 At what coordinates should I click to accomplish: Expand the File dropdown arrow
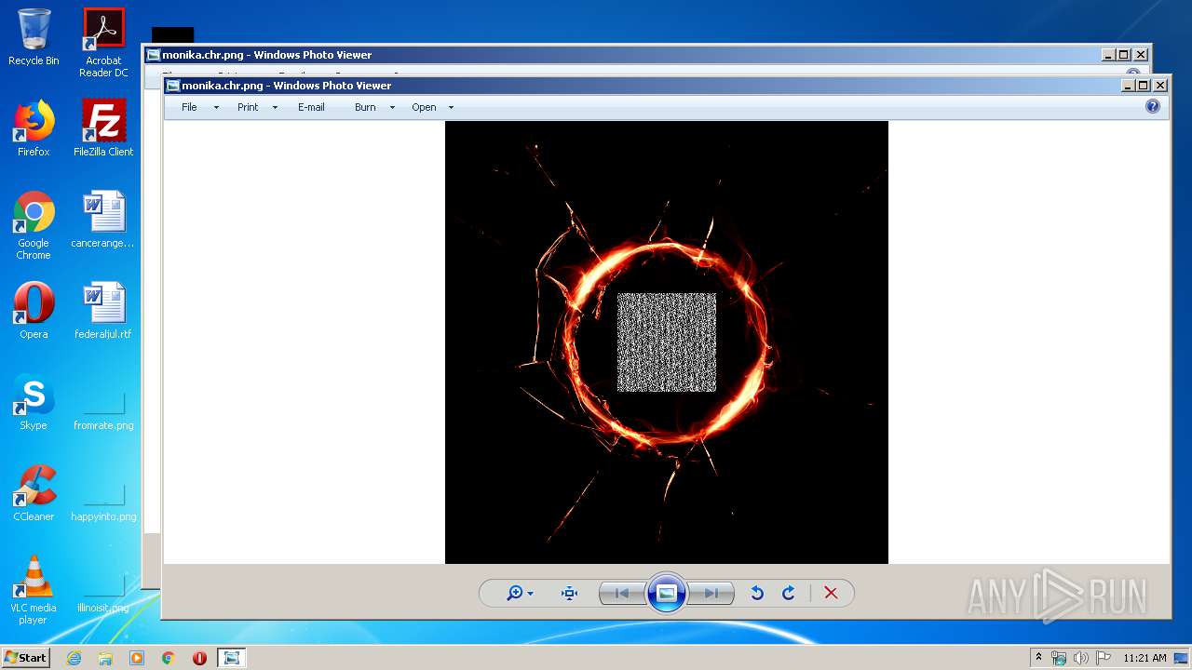pos(216,108)
